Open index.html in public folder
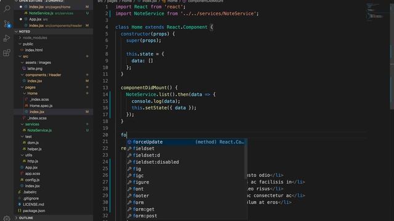 tap(34, 50)
